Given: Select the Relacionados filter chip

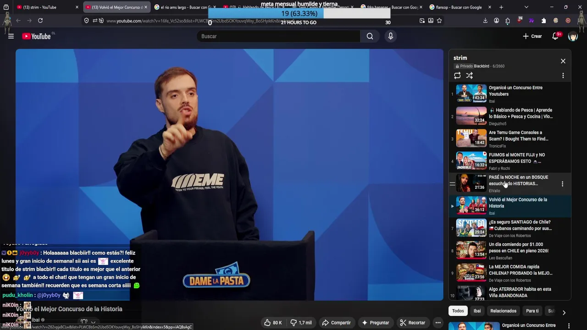Looking at the screenshot, I should (x=503, y=311).
